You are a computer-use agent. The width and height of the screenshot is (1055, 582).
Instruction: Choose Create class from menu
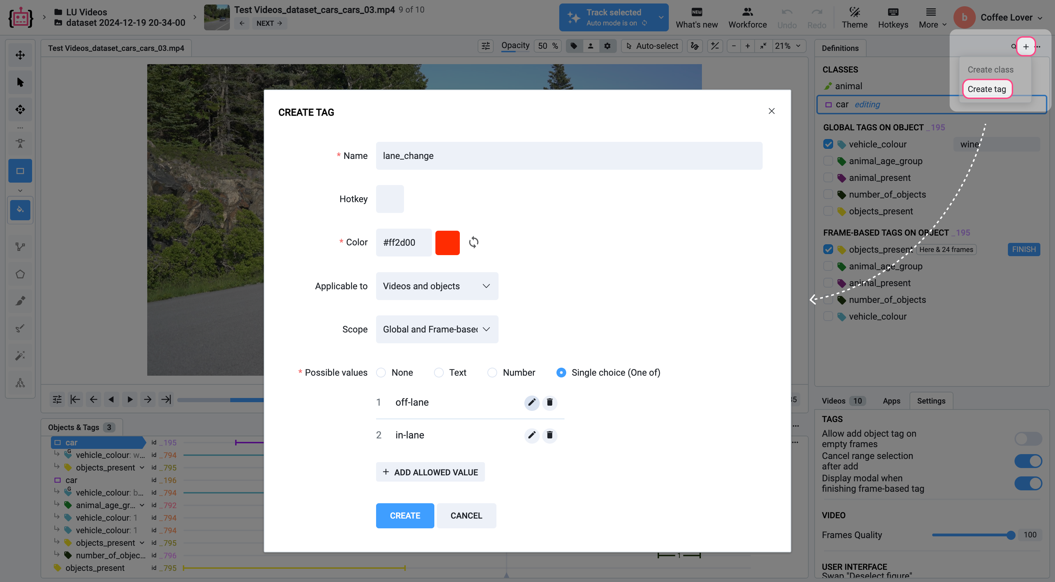point(990,70)
